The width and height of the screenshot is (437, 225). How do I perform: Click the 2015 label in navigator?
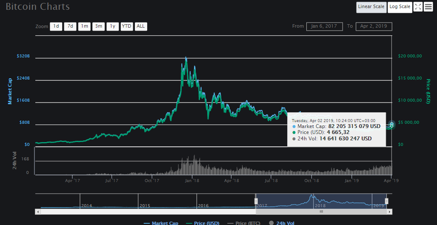click(145, 206)
